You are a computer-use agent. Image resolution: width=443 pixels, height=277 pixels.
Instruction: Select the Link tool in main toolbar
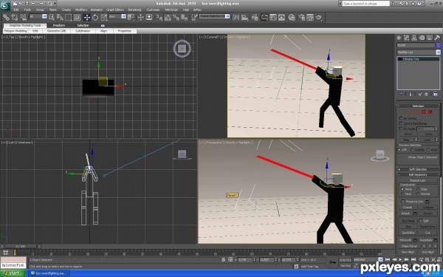click(6, 18)
